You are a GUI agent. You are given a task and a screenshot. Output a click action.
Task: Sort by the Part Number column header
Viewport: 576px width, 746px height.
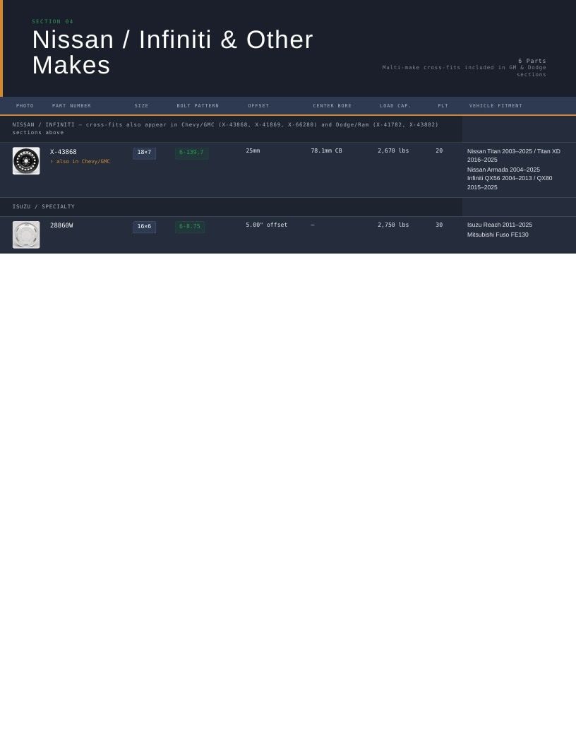coord(71,106)
